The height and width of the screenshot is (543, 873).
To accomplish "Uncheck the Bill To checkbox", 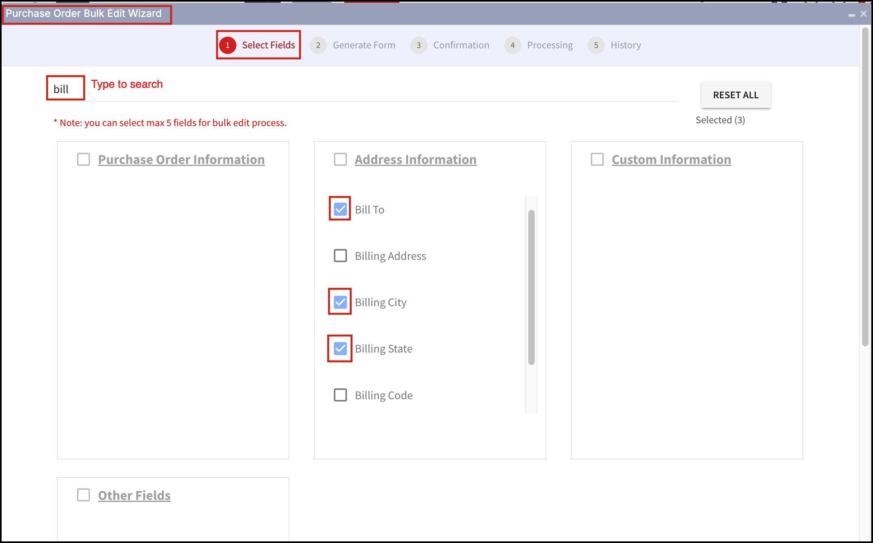I will point(340,209).
